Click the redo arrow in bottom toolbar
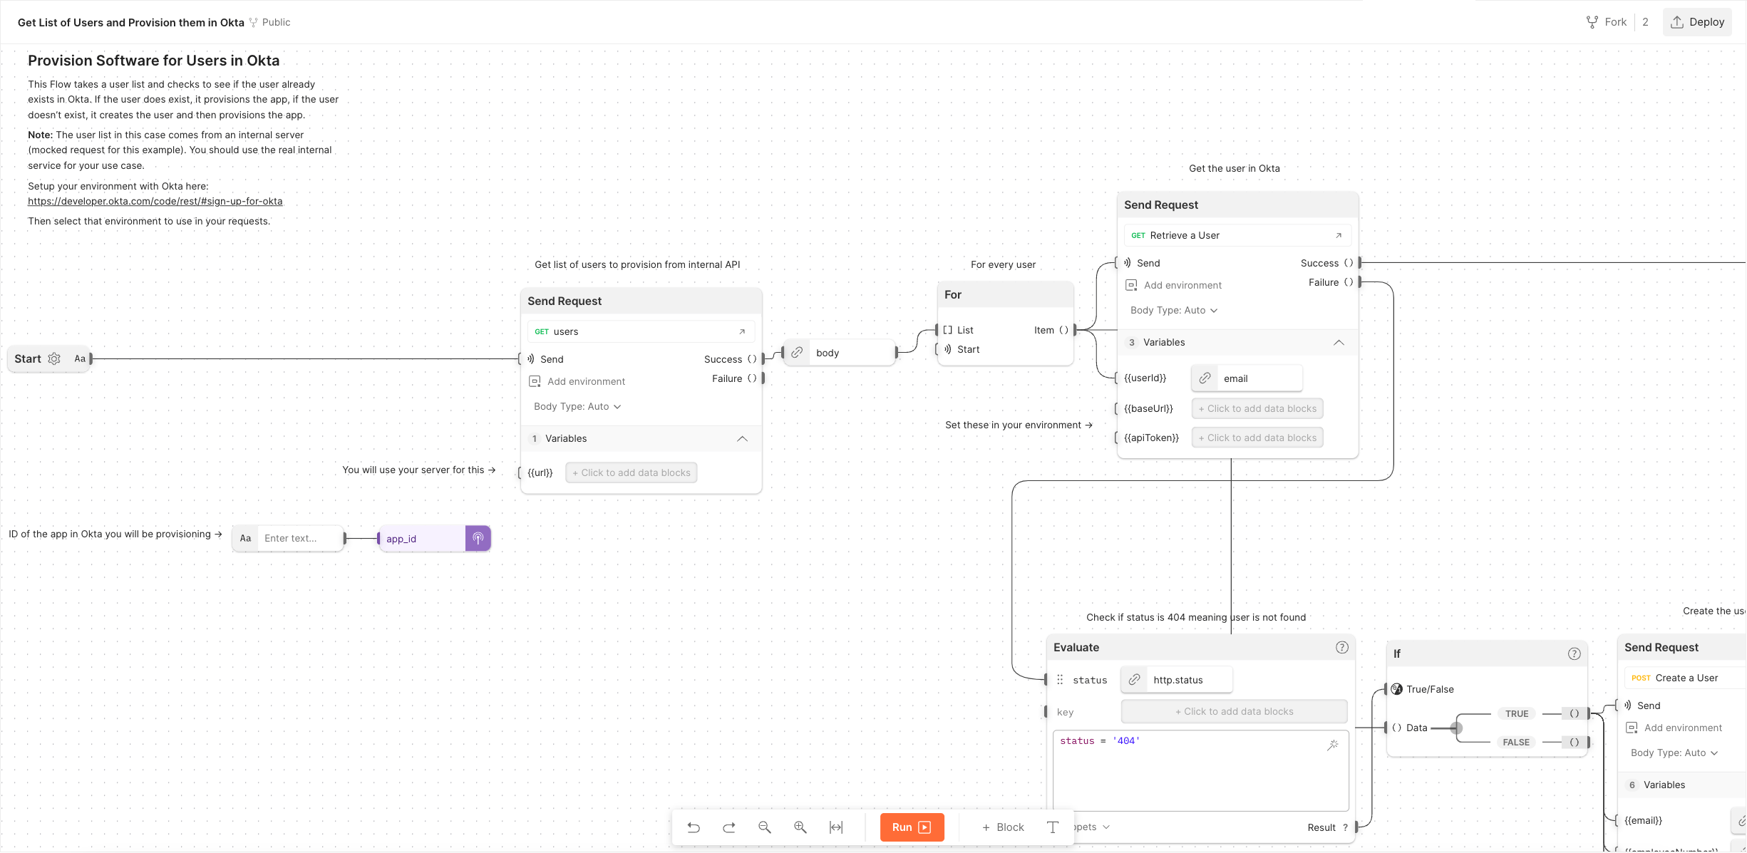1747x853 pixels. pos(729,827)
